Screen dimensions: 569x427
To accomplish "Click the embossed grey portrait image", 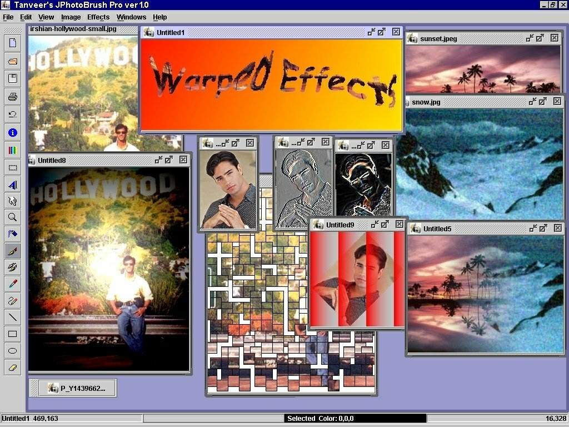I will click(x=303, y=189).
